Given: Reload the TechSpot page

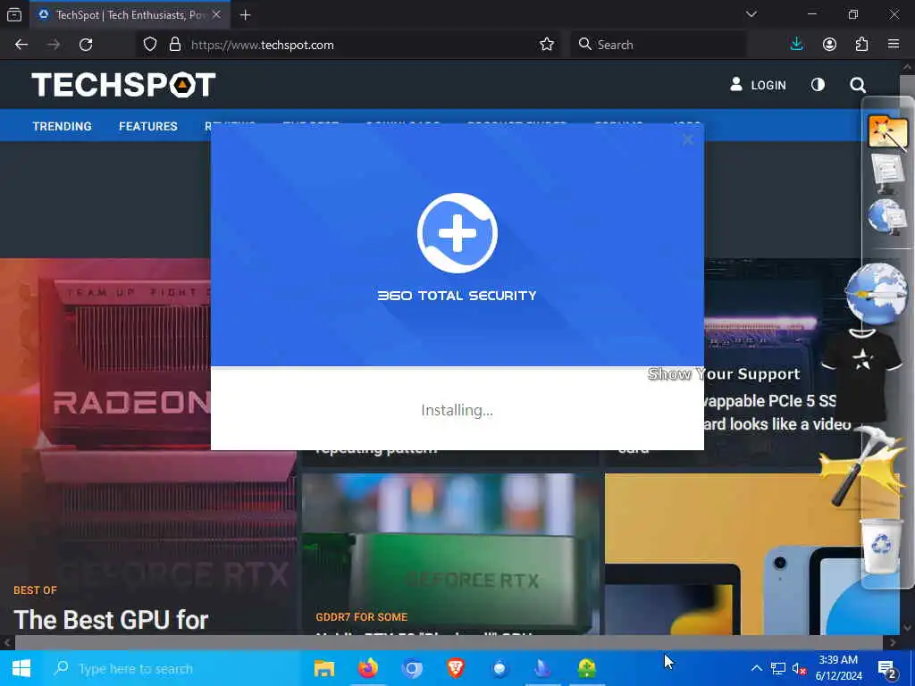Looking at the screenshot, I should (86, 45).
